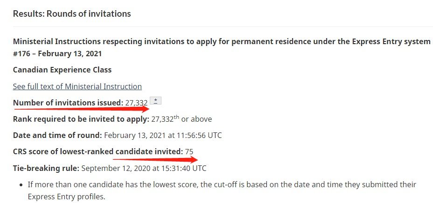Click the Canadian Experience Class subheading
This screenshot has width=433, height=203.
(x=62, y=70)
